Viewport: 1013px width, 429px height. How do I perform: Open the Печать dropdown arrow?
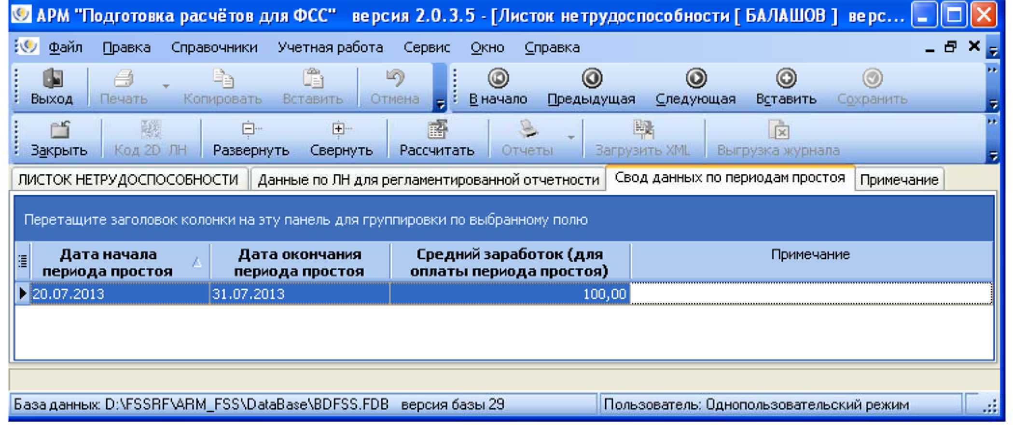(166, 87)
